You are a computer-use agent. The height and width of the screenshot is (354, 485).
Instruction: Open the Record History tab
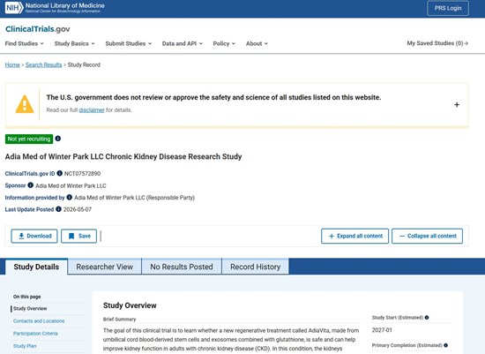255,267
